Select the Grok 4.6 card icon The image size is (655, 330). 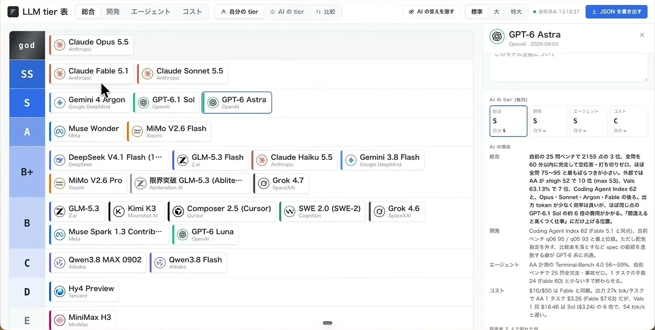click(x=379, y=211)
